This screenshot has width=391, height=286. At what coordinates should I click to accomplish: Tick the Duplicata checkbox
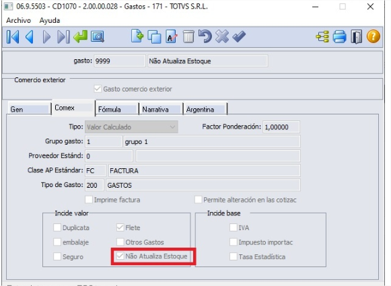point(57,227)
